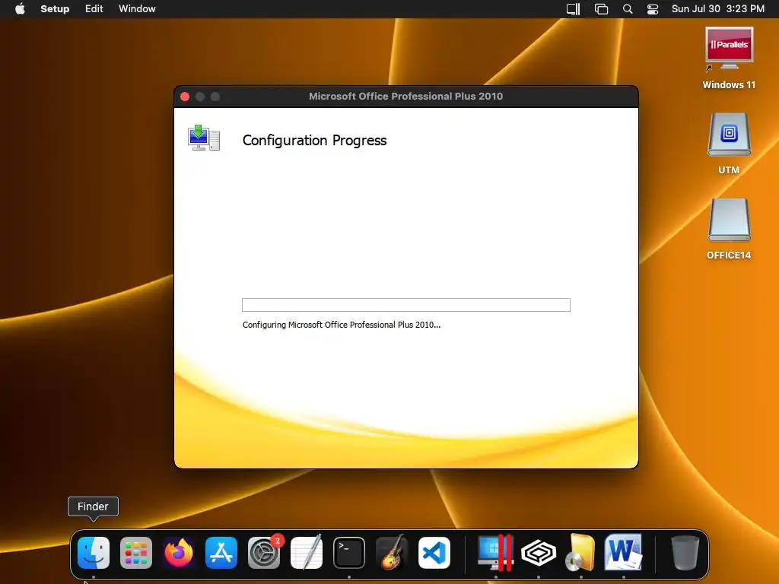The width and height of the screenshot is (779, 584).
Task: Click the Office Setup installer dock icon
Action: 580,553
